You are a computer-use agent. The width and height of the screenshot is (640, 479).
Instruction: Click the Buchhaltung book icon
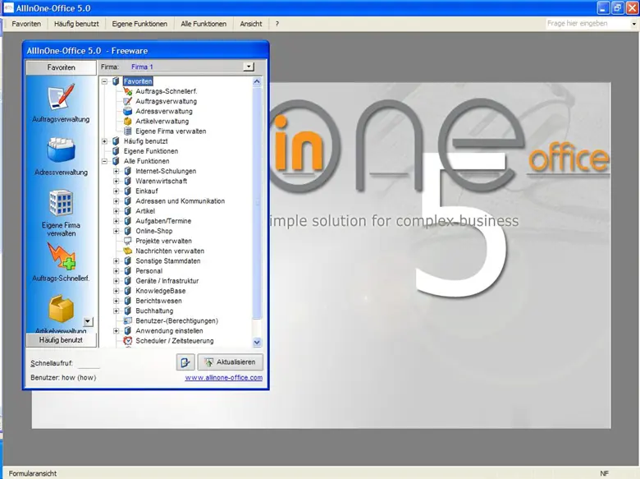click(128, 311)
